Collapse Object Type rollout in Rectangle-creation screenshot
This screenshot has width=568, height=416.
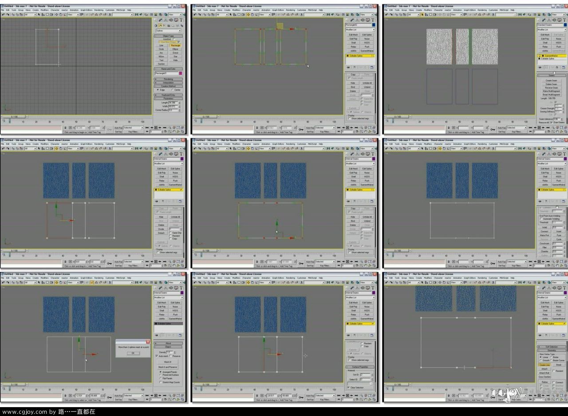click(169, 36)
